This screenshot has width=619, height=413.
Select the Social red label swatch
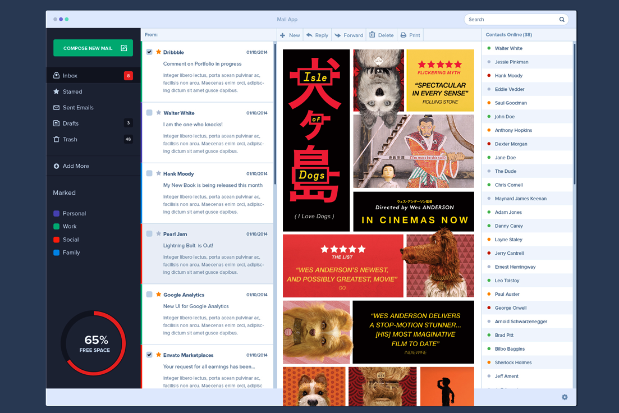(57, 240)
